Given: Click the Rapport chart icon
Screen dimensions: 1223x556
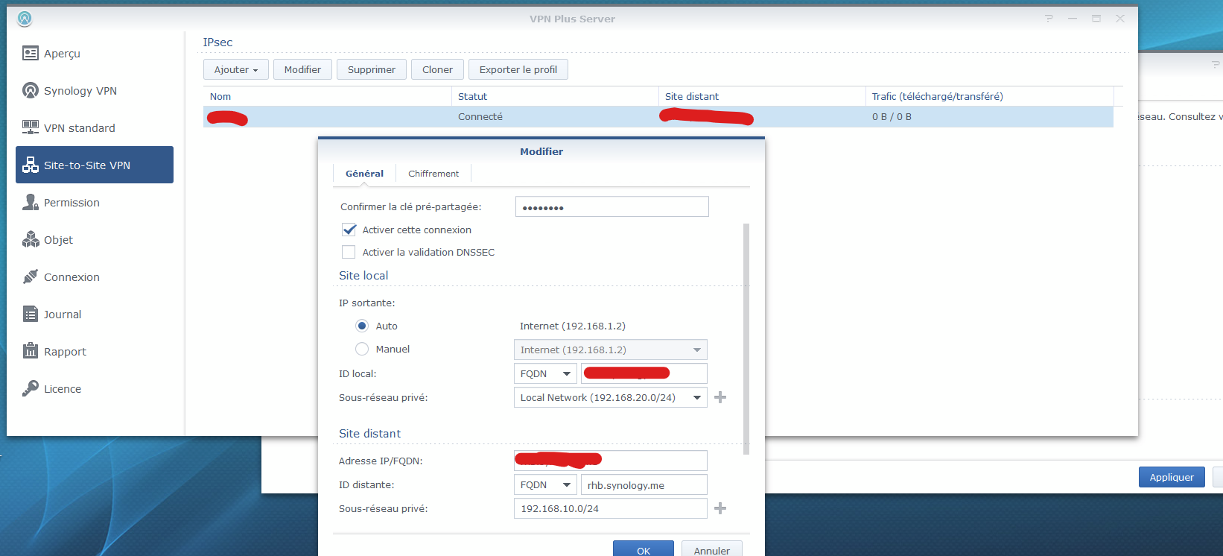Looking at the screenshot, I should pos(31,351).
